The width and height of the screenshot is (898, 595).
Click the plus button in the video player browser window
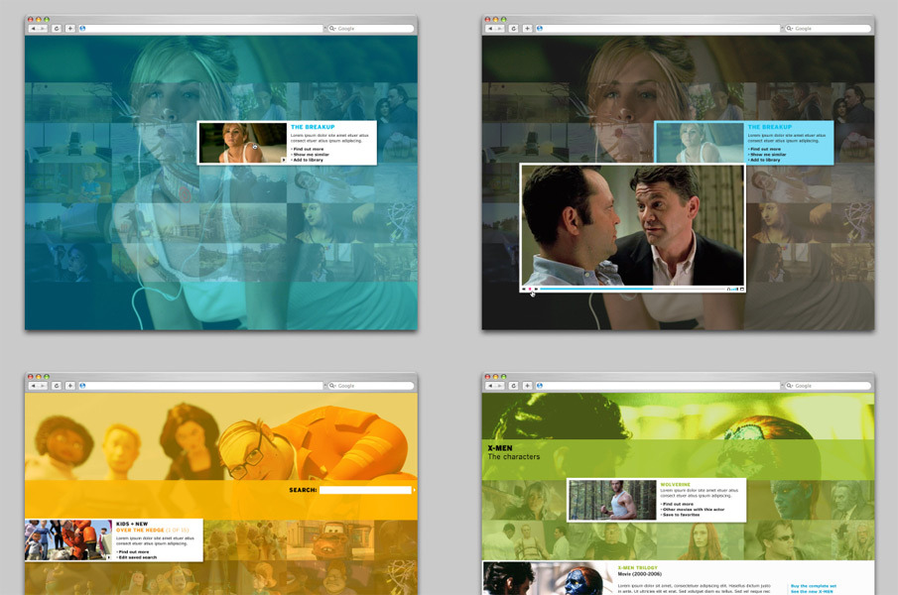tap(527, 28)
